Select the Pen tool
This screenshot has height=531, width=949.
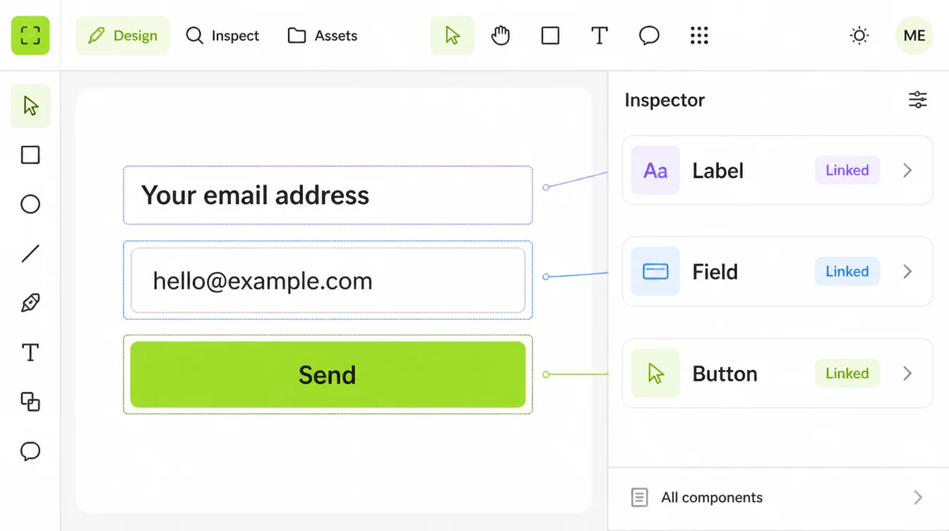pyautogui.click(x=30, y=303)
